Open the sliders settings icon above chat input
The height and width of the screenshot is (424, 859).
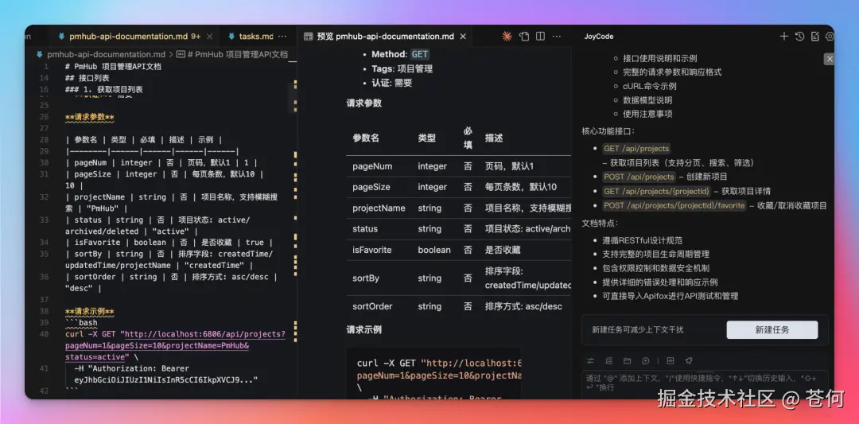tap(590, 360)
